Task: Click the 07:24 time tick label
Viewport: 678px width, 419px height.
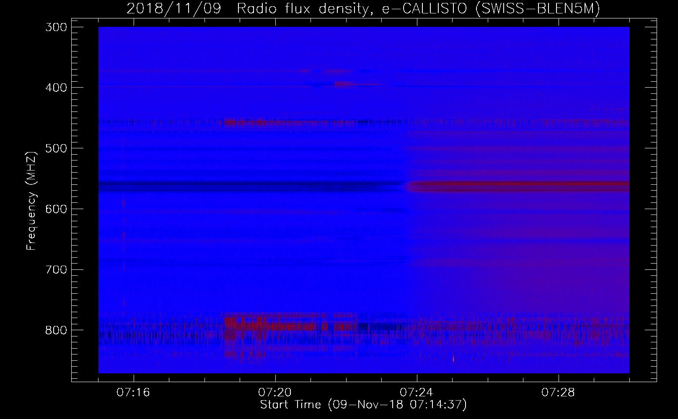Action: pos(417,393)
